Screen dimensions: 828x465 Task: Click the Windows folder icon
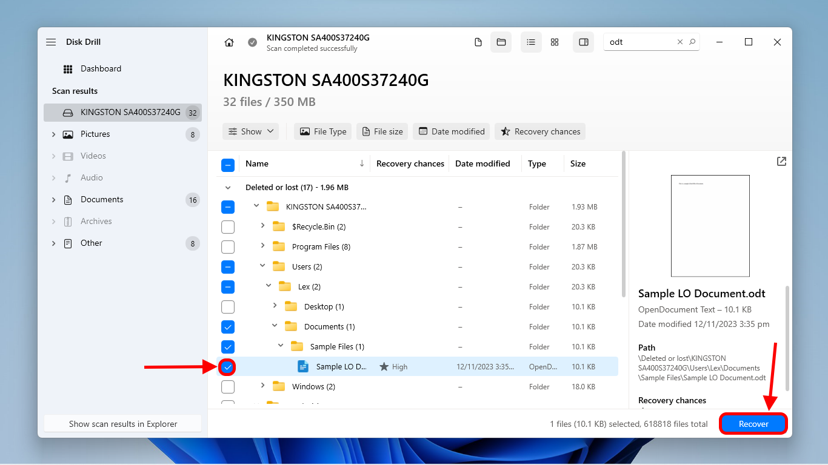click(x=279, y=386)
